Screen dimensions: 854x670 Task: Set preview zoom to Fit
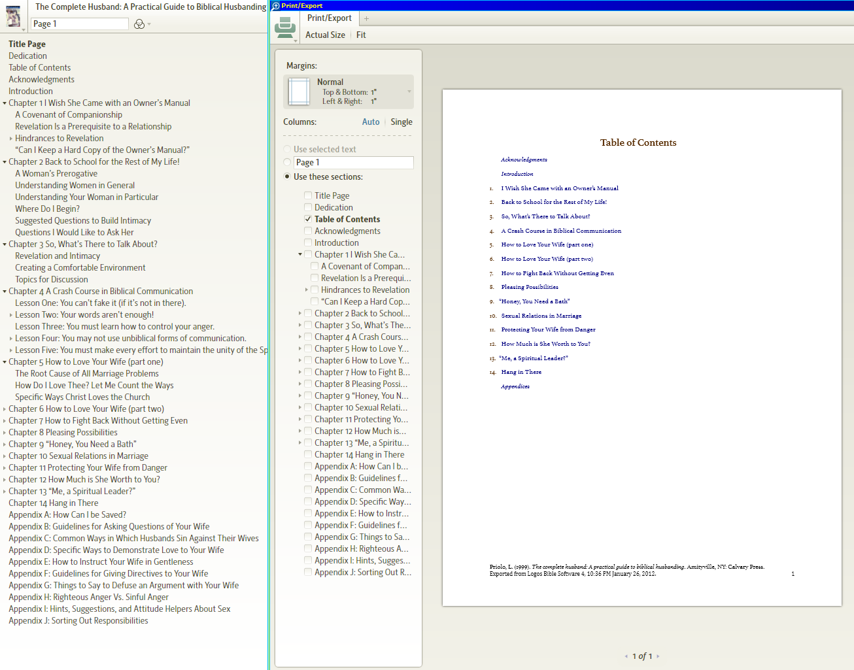[x=361, y=35]
